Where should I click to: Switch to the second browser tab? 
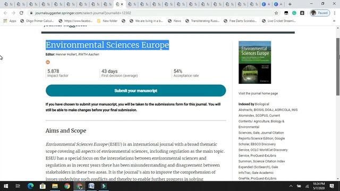coord(21,4)
